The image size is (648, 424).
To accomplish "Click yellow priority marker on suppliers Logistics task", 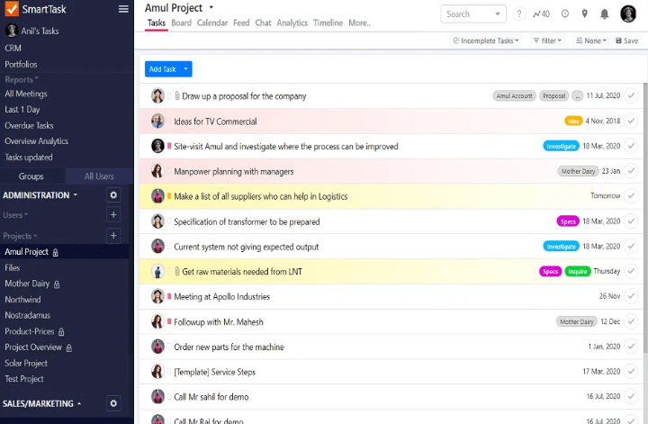I will click(x=169, y=196).
